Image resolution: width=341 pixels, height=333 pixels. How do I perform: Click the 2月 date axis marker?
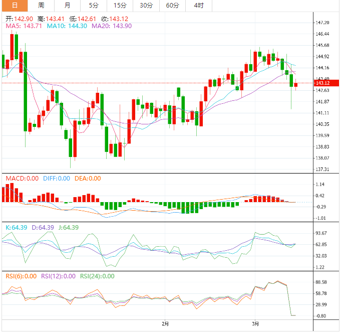(165, 324)
